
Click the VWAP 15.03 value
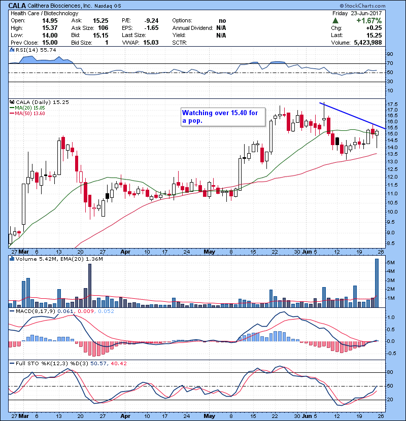151,43
